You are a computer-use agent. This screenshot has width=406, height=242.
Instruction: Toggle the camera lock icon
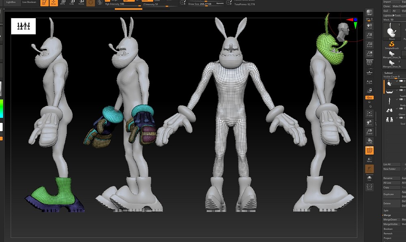click(369, 91)
